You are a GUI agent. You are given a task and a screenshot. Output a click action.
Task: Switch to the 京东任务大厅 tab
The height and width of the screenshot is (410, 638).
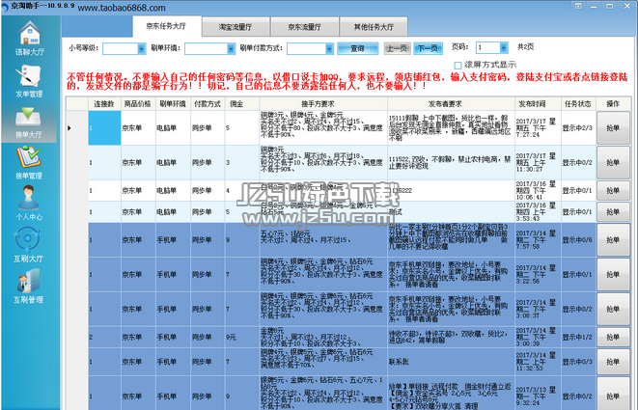click(166, 26)
